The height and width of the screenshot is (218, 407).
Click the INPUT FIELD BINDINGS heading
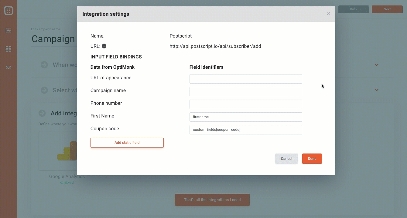tap(116, 57)
